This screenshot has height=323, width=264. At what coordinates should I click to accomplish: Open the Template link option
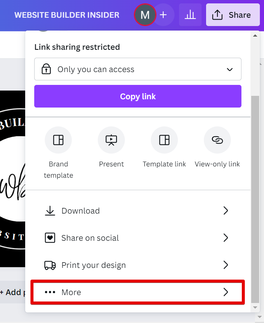[x=164, y=140]
